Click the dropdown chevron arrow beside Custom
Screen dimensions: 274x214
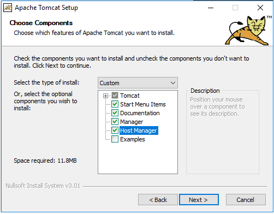173,83
